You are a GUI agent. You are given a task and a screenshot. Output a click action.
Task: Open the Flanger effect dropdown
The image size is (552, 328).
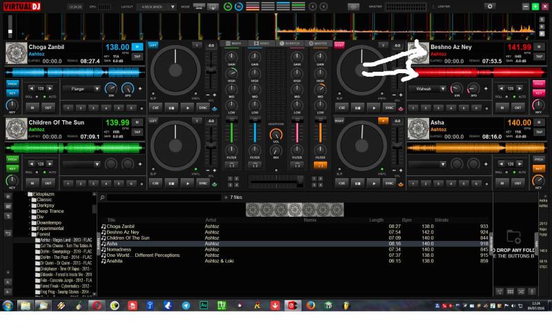pyautogui.click(x=81, y=89)
